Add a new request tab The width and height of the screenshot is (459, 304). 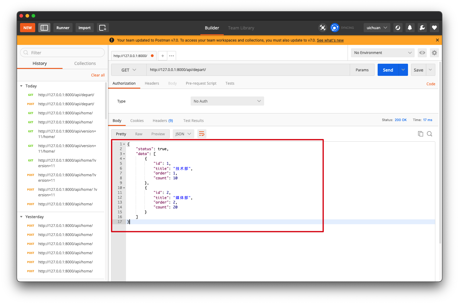[x=163, y=56]
